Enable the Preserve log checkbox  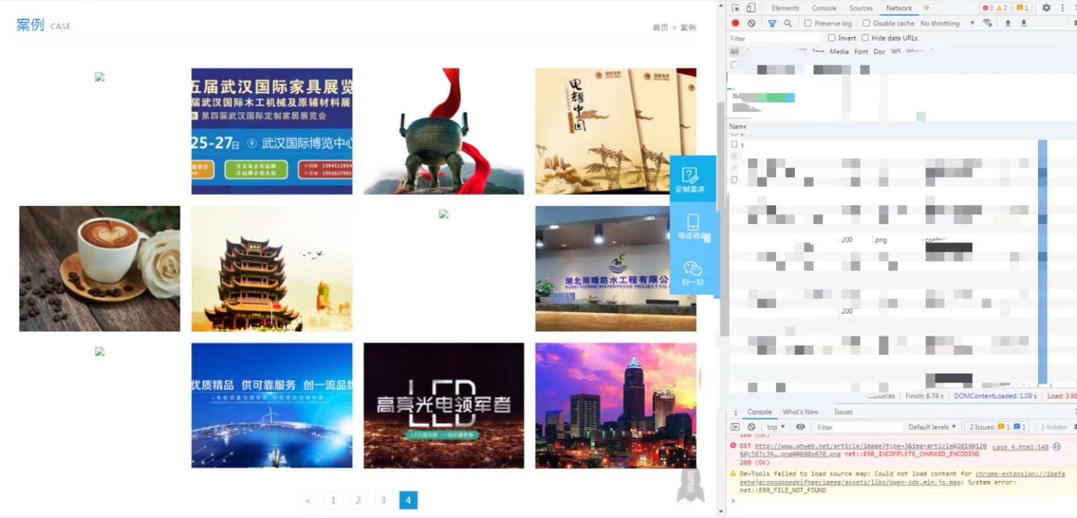tap(808, 23)
